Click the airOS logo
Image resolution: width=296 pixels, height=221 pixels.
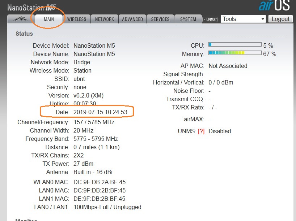(x=274, y=5)
